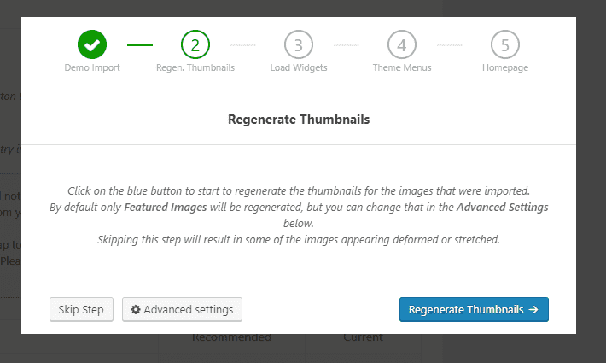Viewport: 606px width, 363px height.
Task: Select the step 2 circle icon
Action: click(x=195, y=44)
